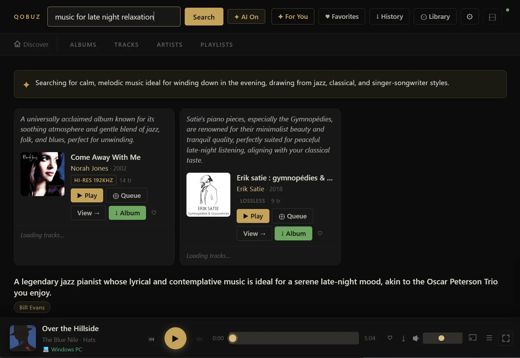Image resolution: width=520 pixels, height=358 pixels.
Task: Select the Bill Evans artist chip
Action: click(x=32, y=307)
